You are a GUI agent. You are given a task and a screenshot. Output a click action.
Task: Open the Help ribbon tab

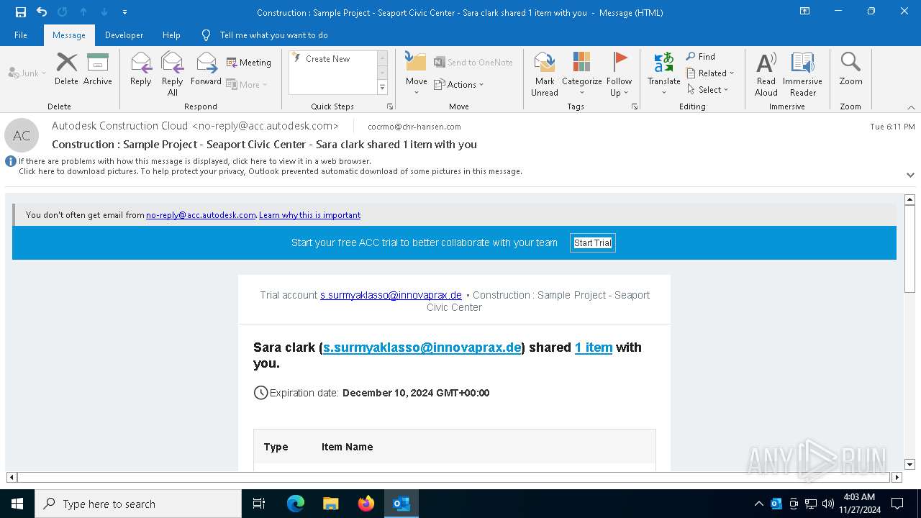coord(171,35)
